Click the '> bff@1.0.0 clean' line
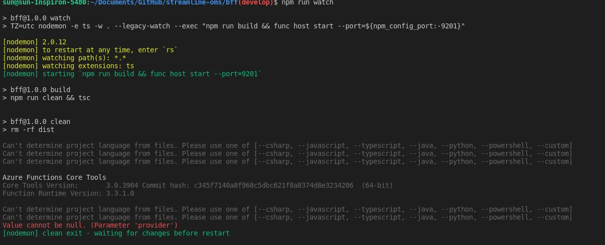The image size is (605, 245). (36, 122)
